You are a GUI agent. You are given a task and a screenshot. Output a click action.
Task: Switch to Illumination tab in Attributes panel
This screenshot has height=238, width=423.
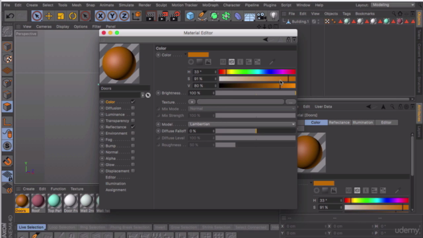tap(363, 122)
